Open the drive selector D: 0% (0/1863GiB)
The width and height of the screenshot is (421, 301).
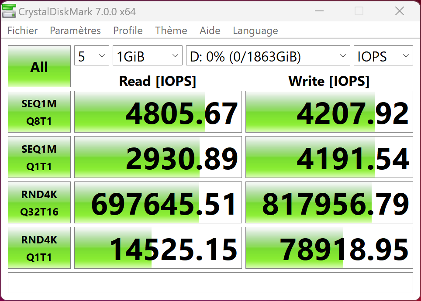[268, 55]
